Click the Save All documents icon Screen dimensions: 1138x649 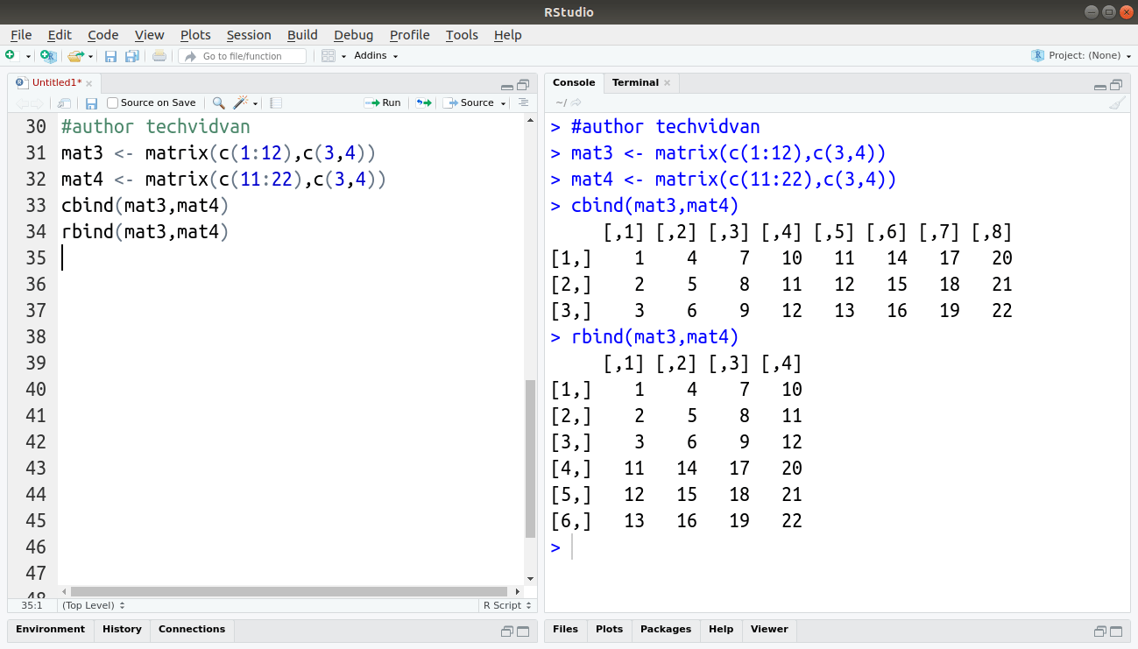(x=132, y=55)
